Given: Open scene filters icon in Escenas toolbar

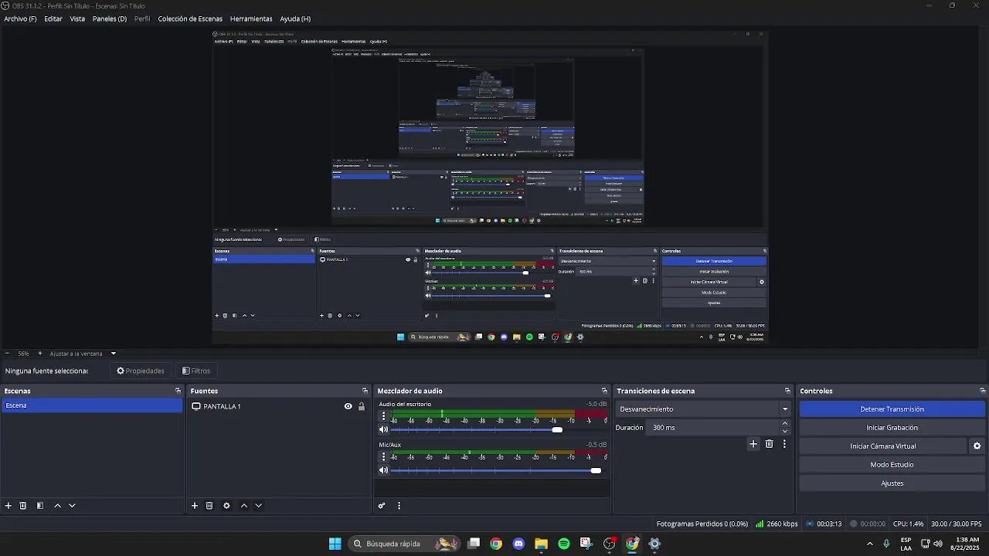Looking at the screenshot, I should (40, 506).
